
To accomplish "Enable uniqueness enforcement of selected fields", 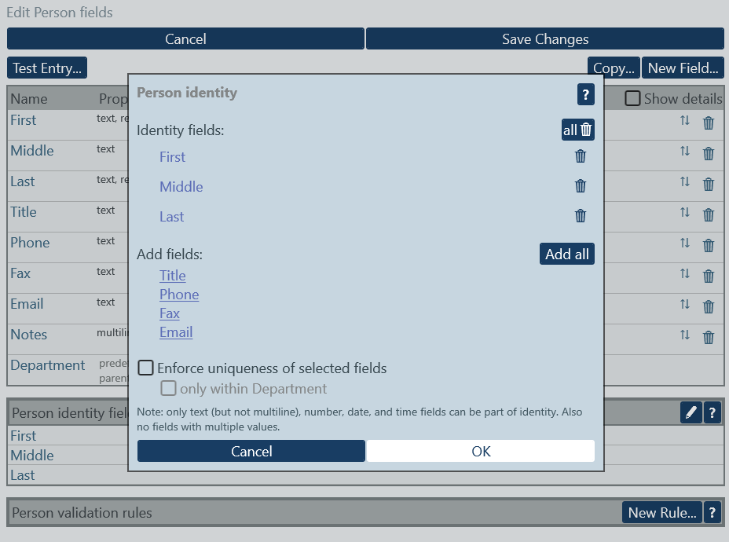I will coord(145,367).
